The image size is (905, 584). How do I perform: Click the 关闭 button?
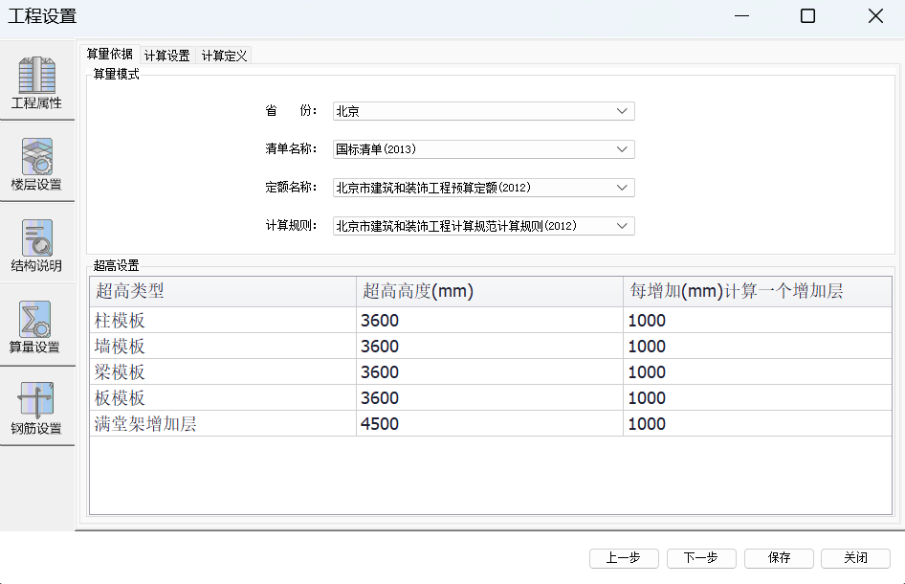coord(855,558)
